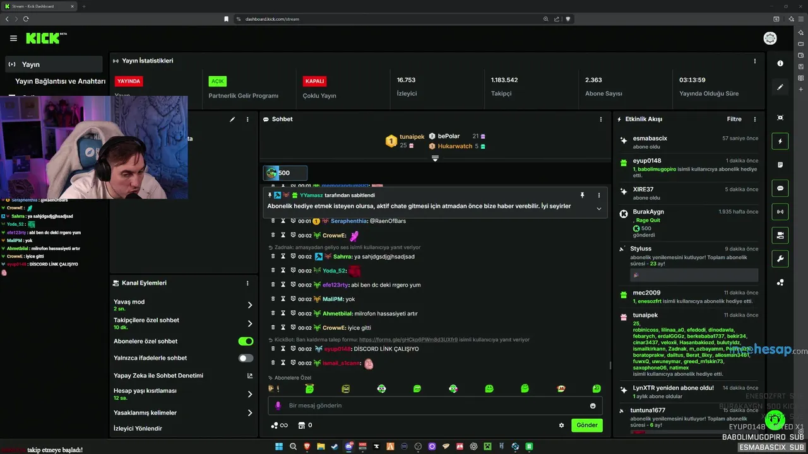808x454 pixels.
Task: Open Windows Start menu
Action: 278,446
